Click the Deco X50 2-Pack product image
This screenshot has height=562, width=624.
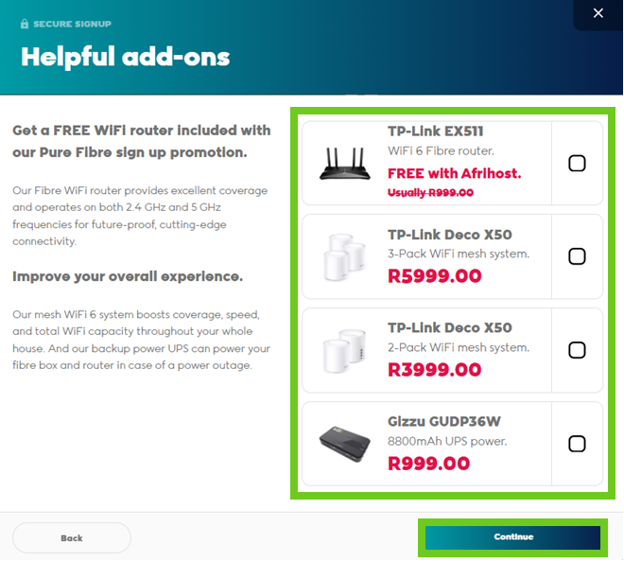click(x=344, y=350)
